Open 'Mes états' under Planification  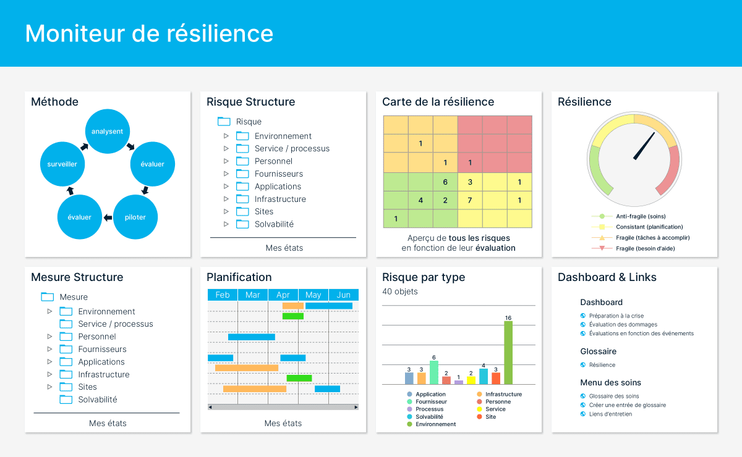point(283,423)
